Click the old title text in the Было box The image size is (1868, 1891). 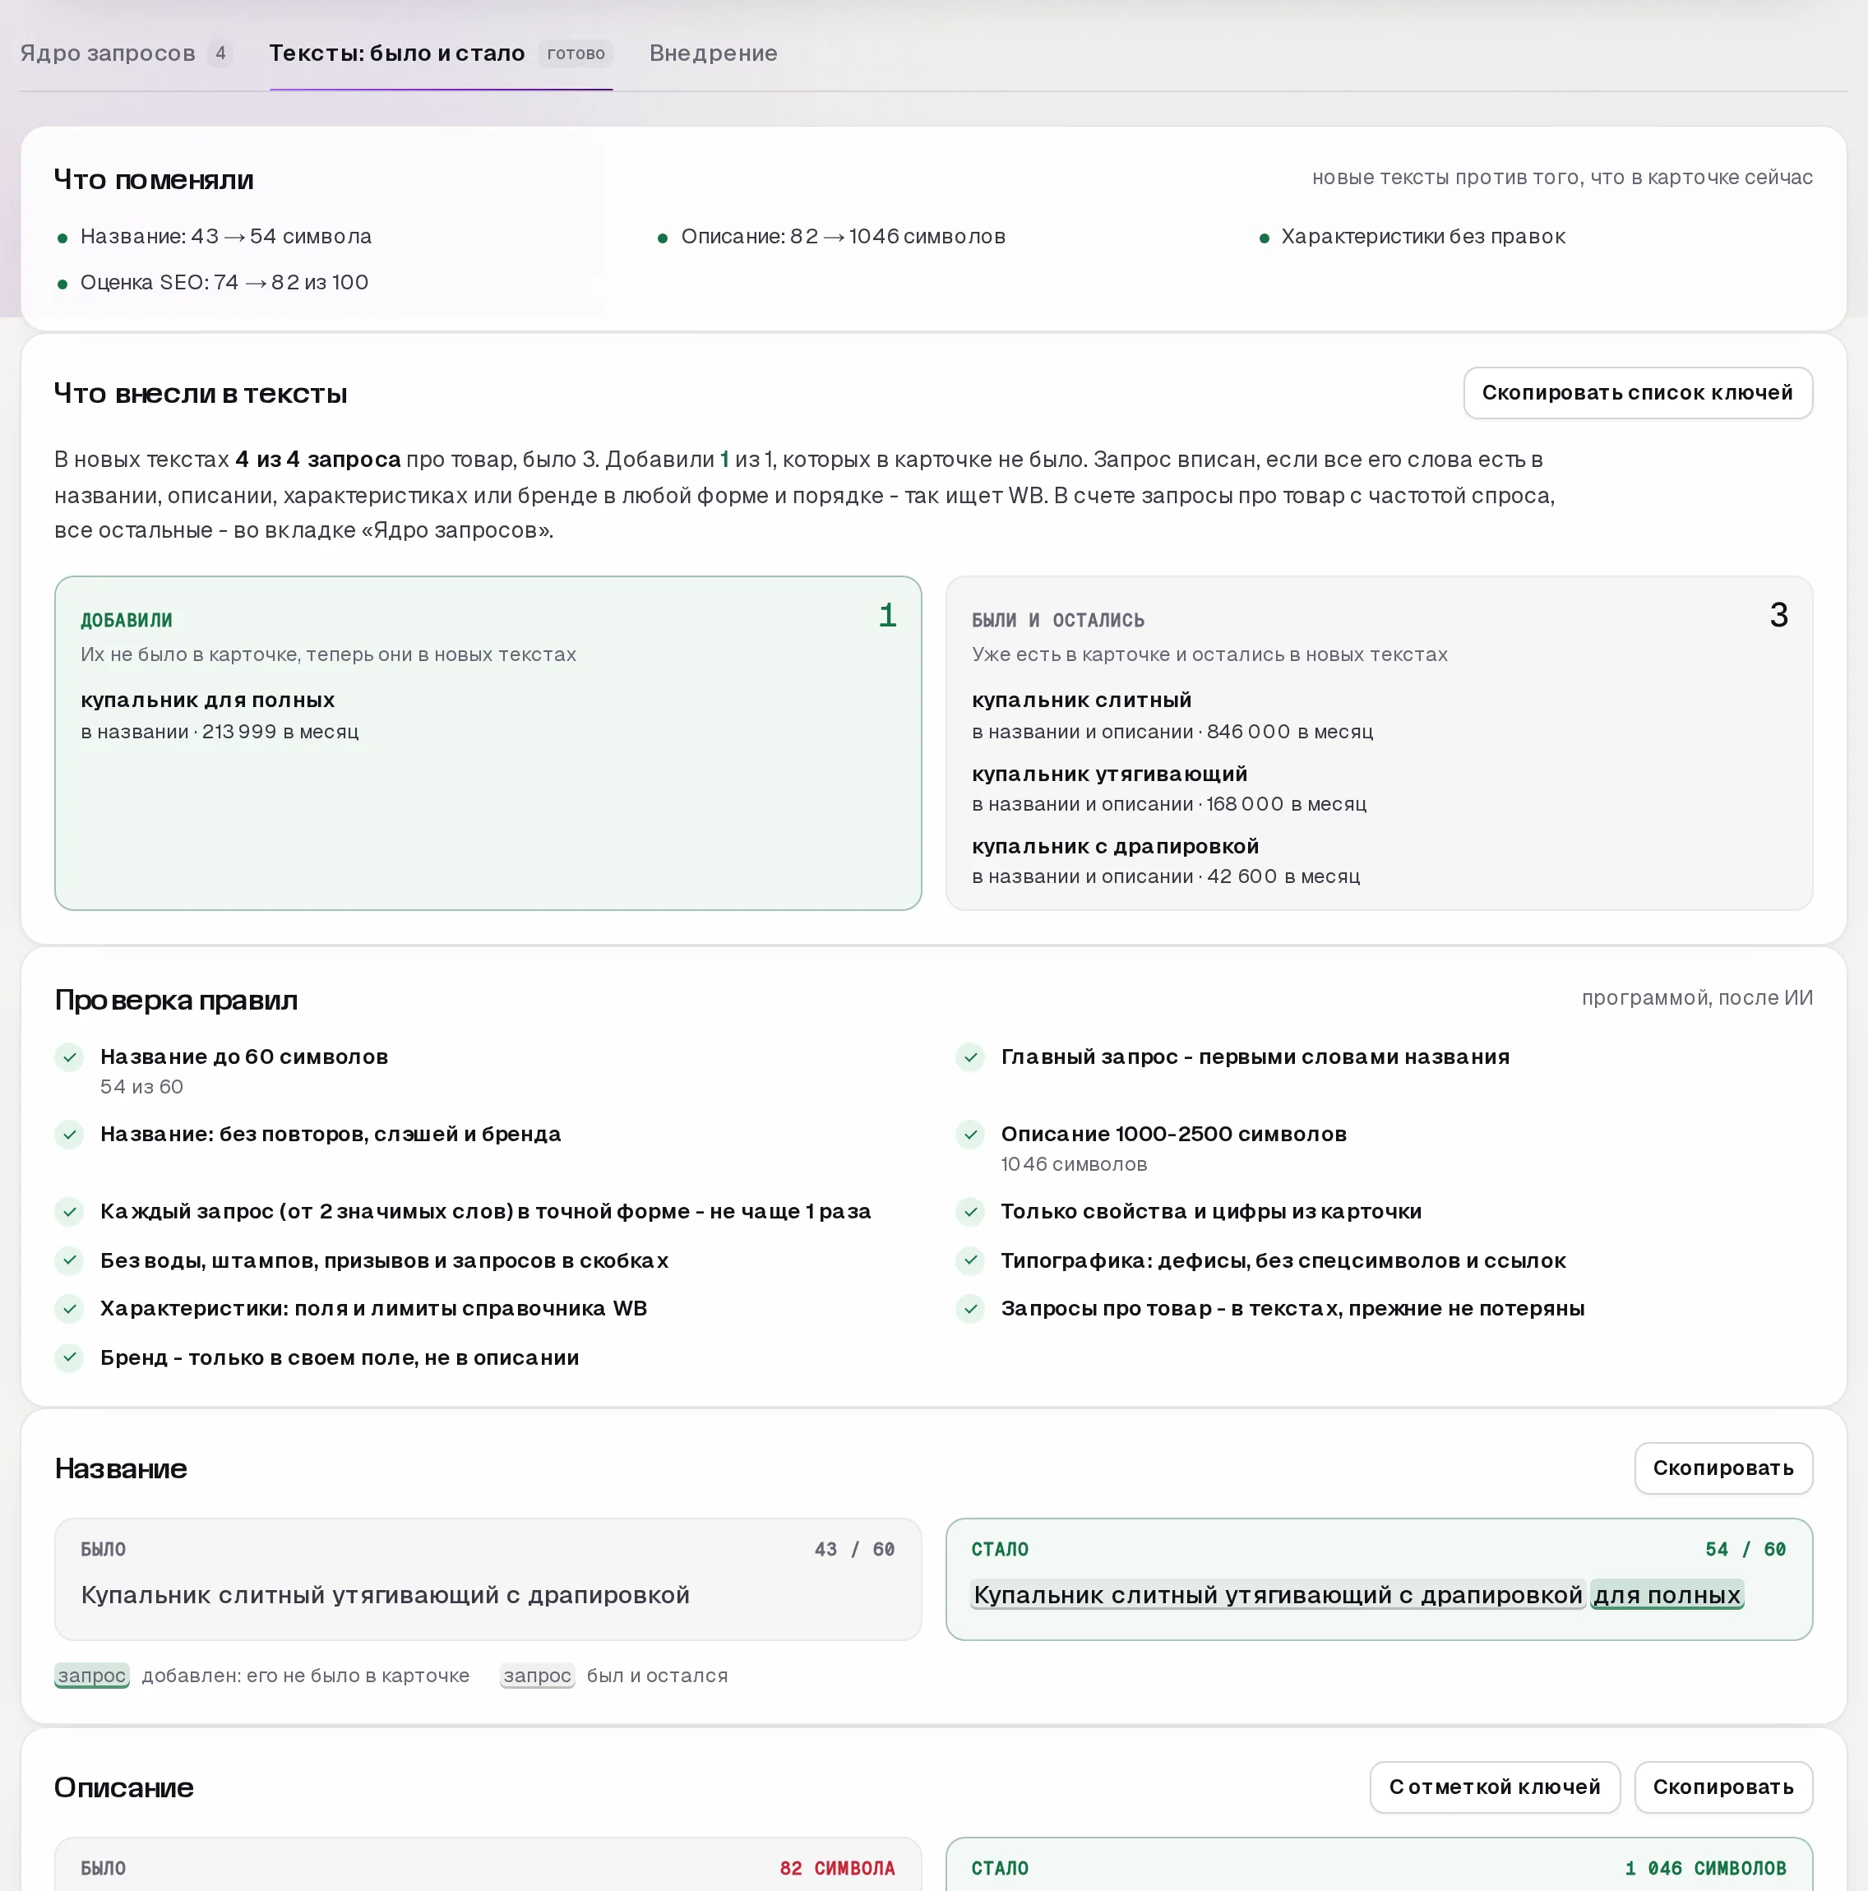coord(385,1594)
